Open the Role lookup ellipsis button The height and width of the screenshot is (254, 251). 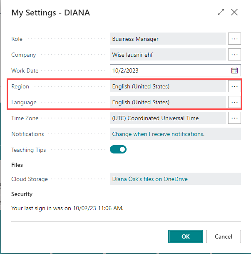tap(234, 39)
